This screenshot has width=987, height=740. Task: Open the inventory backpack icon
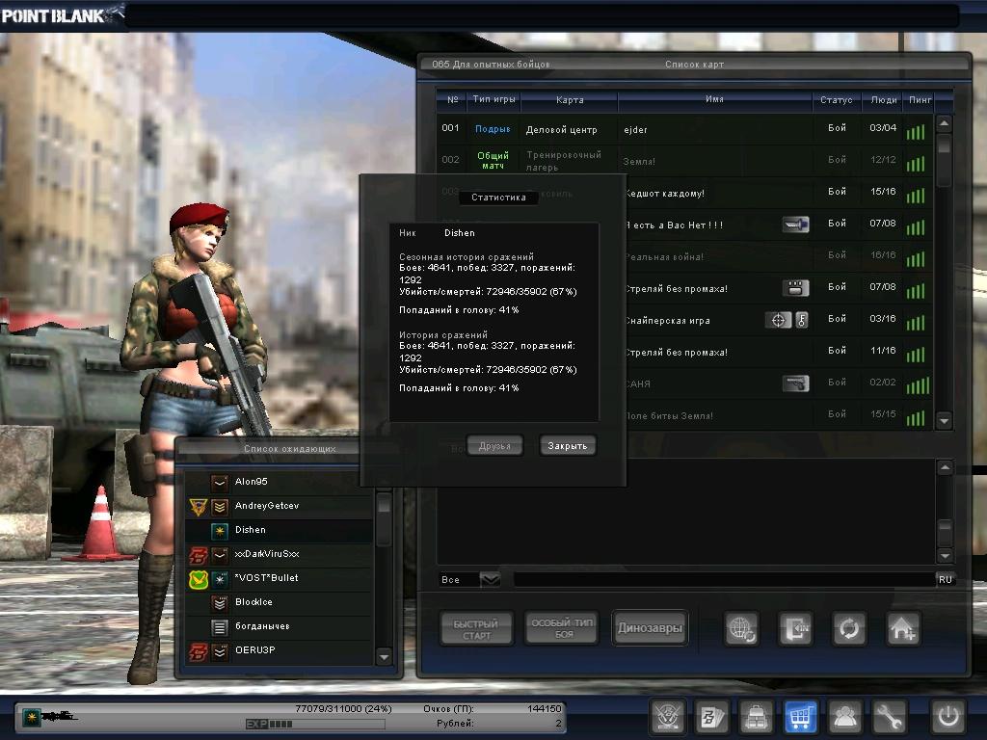tap(757, 716)
